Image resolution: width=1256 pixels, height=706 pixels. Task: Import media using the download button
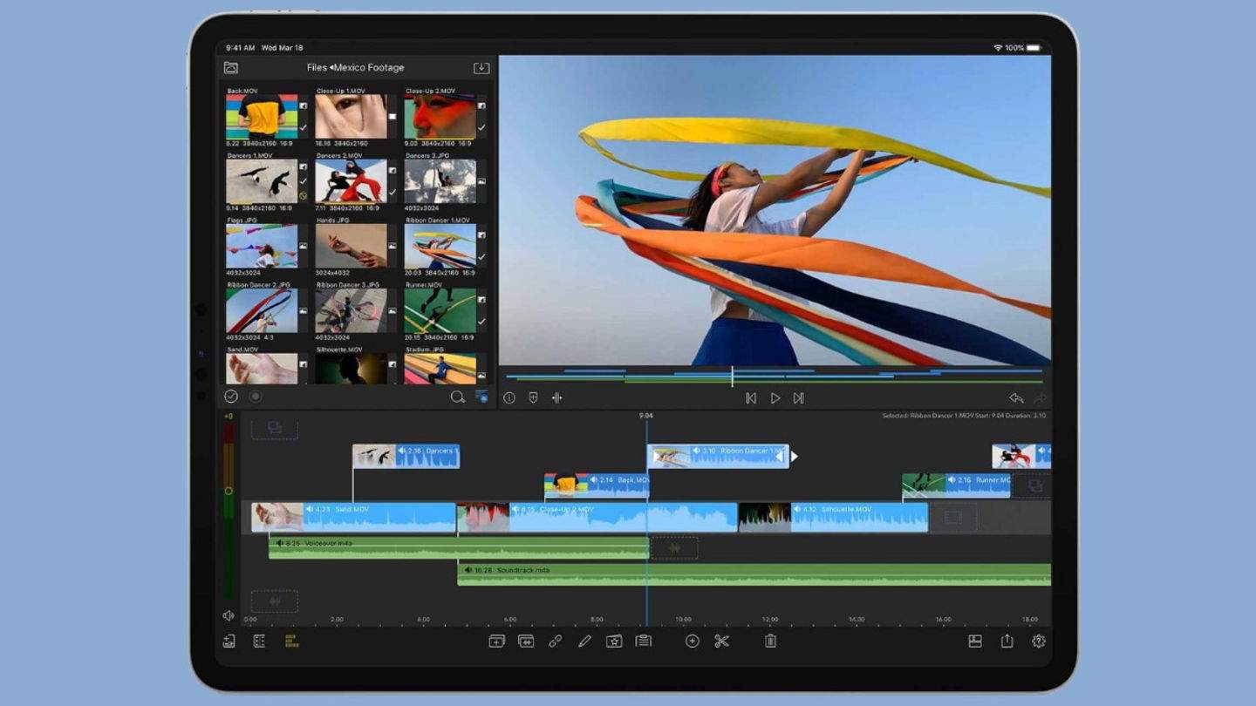point(480,67)
